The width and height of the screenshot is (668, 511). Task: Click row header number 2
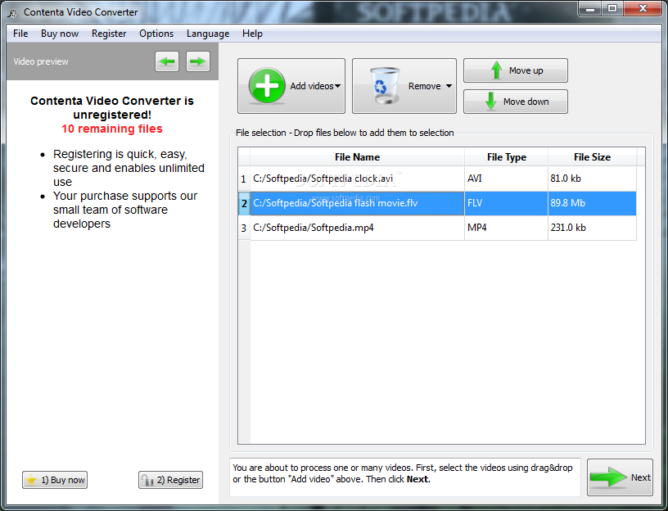coord(244,203)
